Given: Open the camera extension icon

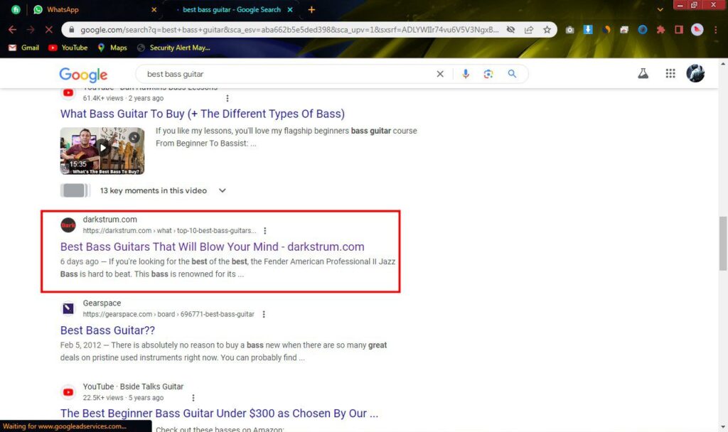Looking at the screenshot, I should point(569,30).
